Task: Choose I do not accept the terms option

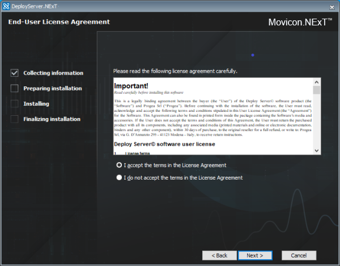Action: [x=119, y=177]
